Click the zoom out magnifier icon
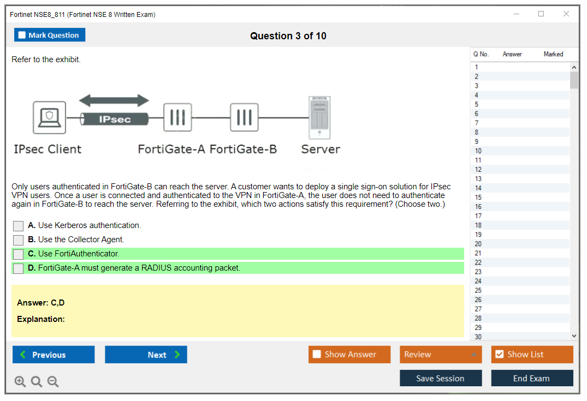Image resolution: width=587 pixels, height=401 pixels. point(53,382)
